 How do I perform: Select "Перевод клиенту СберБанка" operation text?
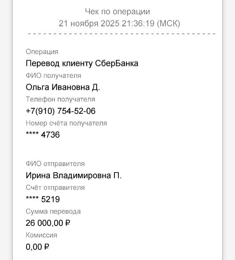[82, 63]
